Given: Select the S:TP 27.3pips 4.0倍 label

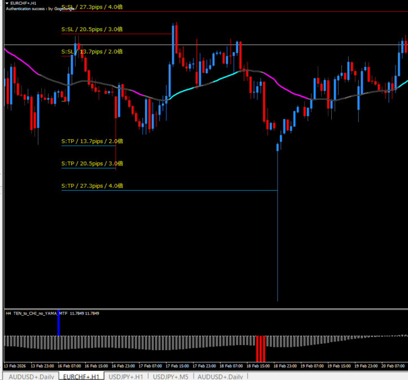Looking at the screenshot, I should (92, 186).
